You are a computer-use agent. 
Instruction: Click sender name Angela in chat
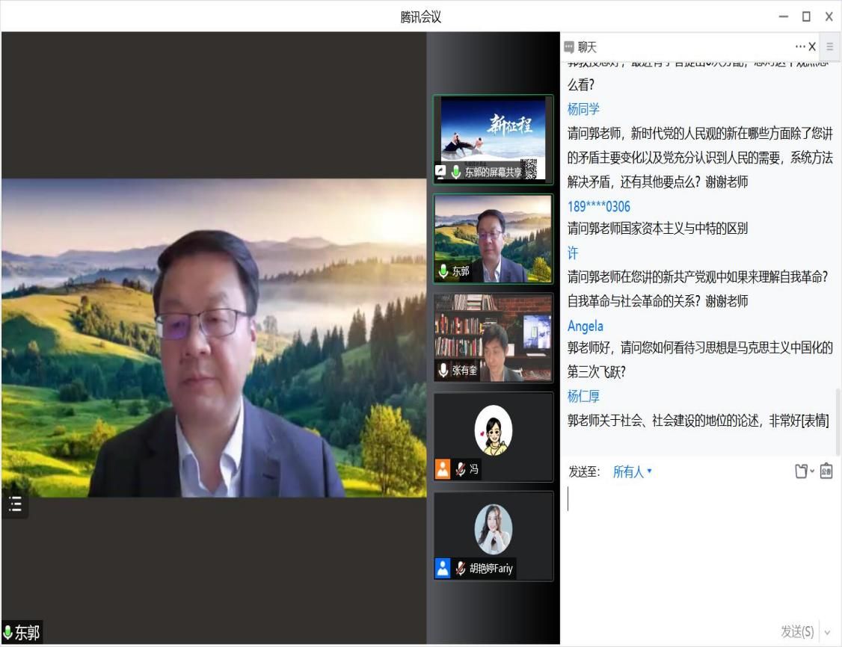click(x=585, y=326)
